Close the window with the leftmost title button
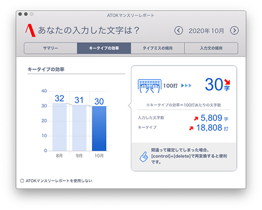 [20, 14]
